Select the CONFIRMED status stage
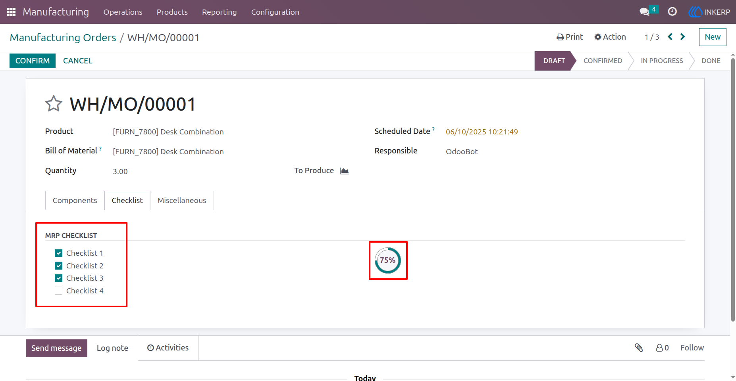Image resolution: width=736 pixels, height=381 pixels. point(603,61)
